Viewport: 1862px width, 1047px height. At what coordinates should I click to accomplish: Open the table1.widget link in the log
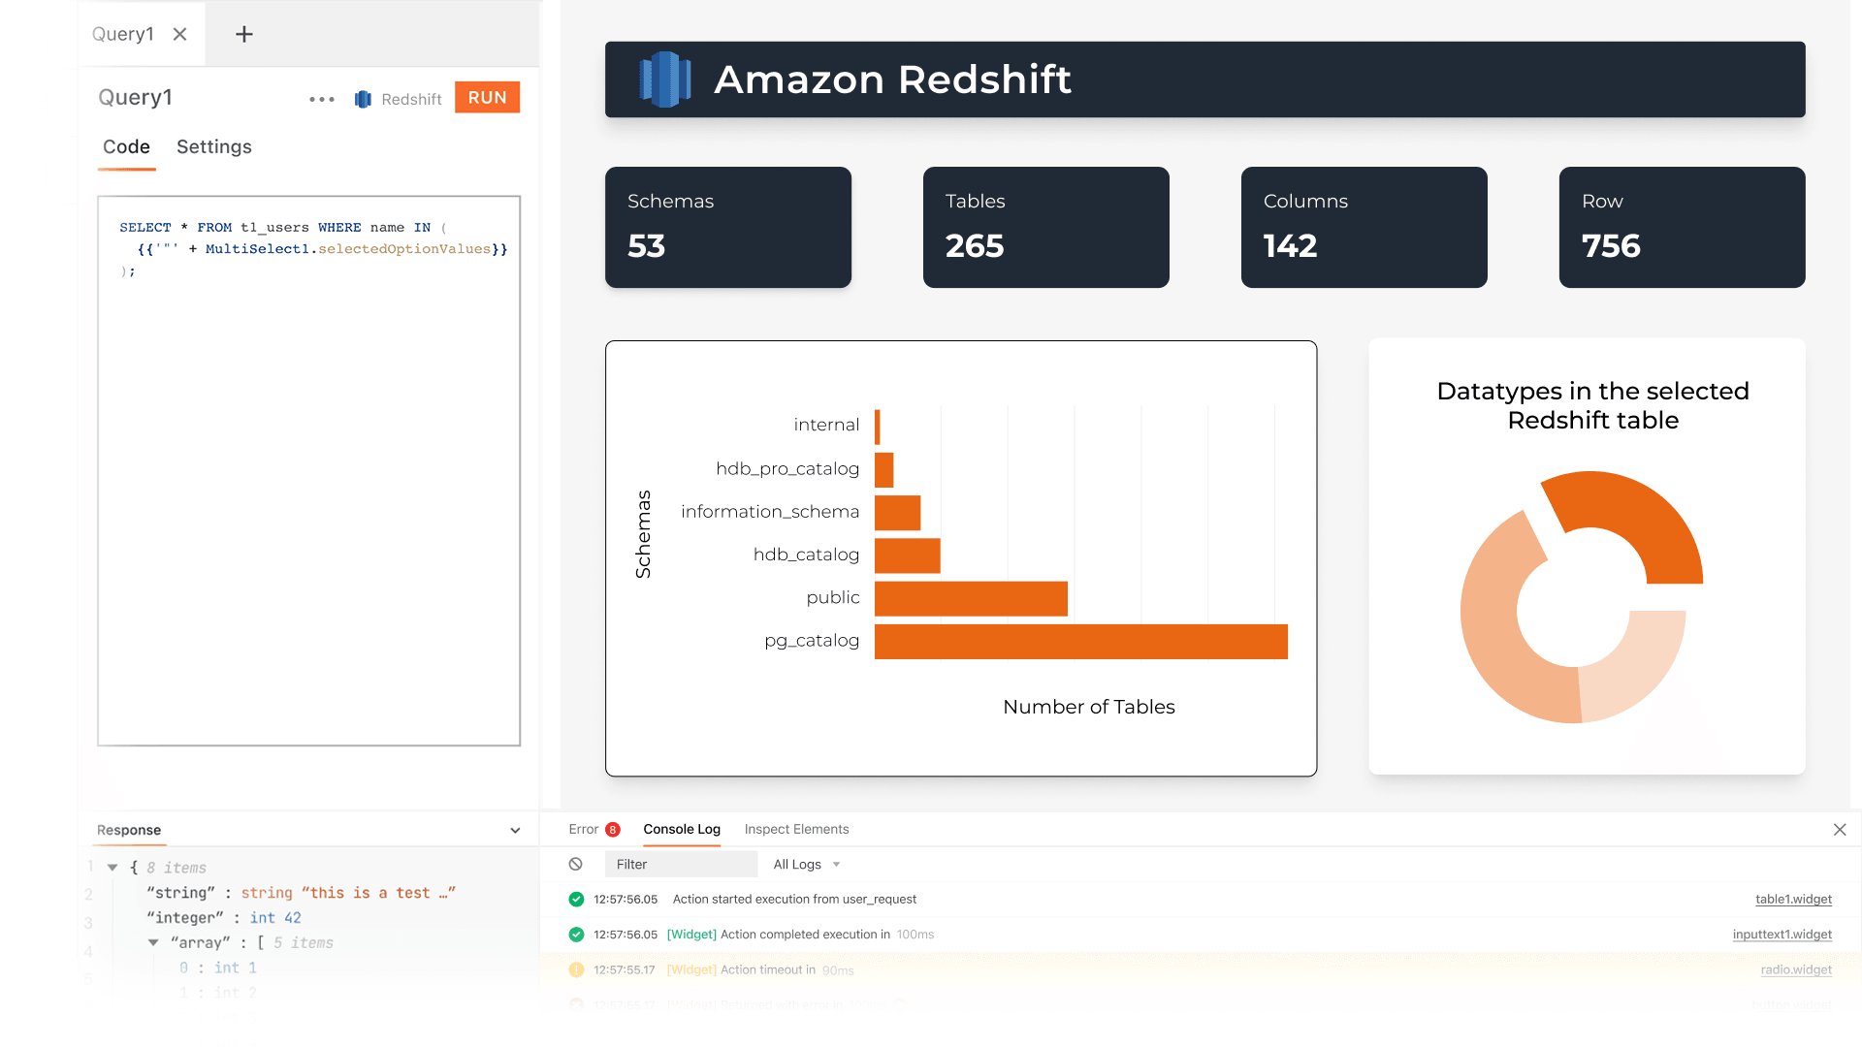tap(1793, 899)
